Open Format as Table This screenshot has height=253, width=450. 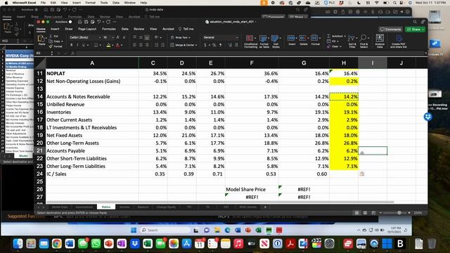point(264,41)
